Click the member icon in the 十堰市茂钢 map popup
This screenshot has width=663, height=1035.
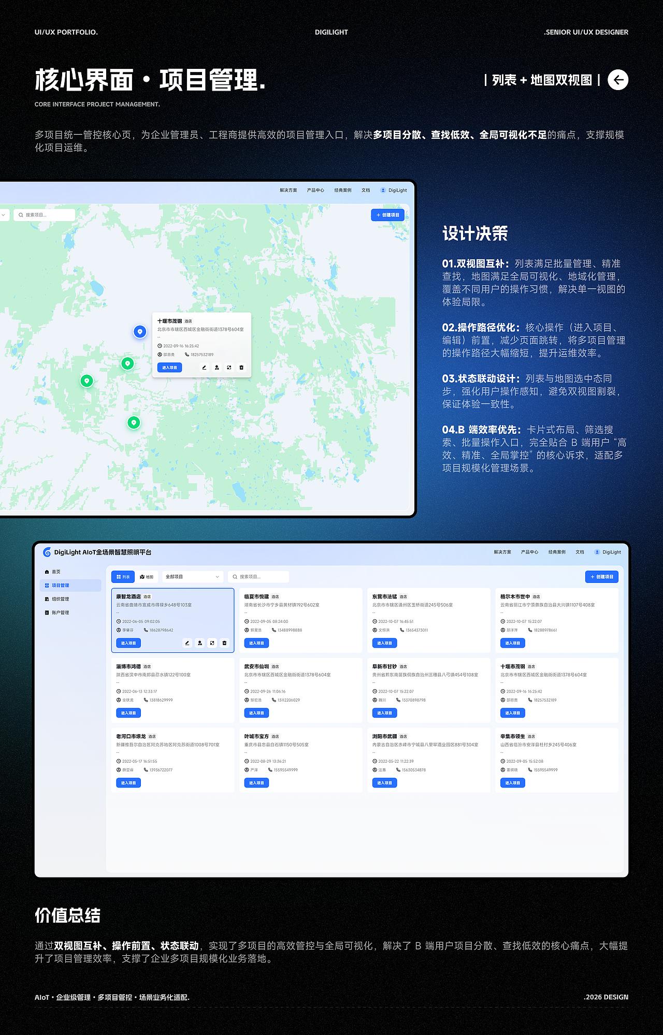(217, 368)
